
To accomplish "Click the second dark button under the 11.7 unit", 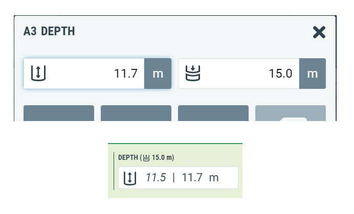I will click(x=136, y=113).
